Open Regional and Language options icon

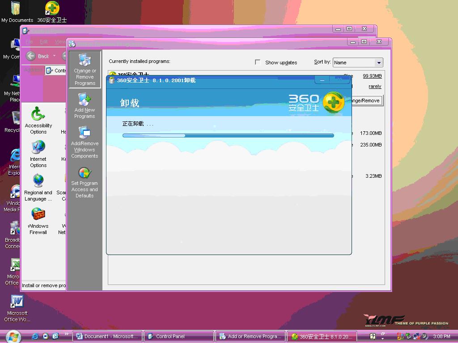38,187
